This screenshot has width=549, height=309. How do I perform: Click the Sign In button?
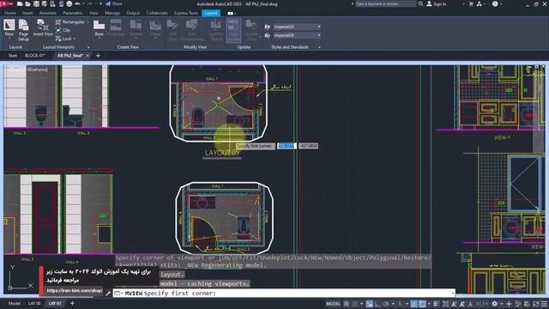[437, 3]
